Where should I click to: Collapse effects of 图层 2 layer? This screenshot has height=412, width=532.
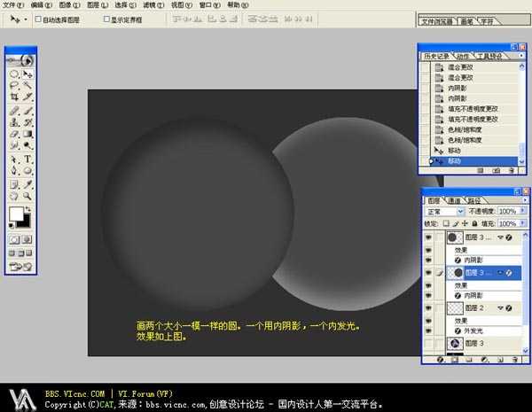click(x=498, y=308)
